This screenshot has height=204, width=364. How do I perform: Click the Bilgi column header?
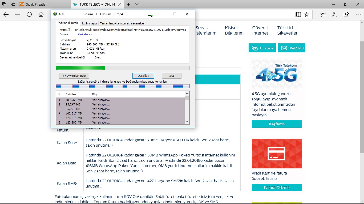point(137,94)
